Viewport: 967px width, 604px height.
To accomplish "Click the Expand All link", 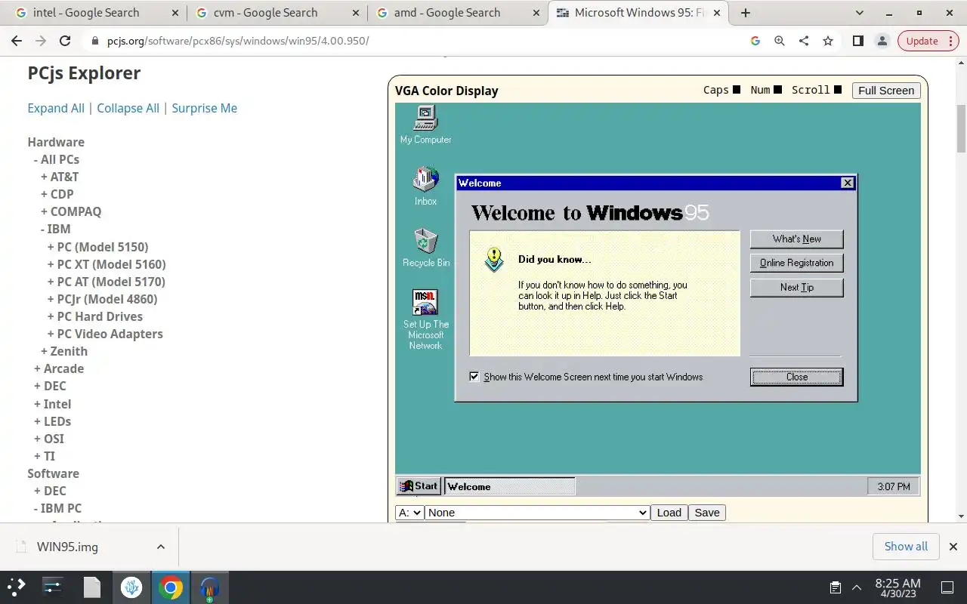I will click(56, 108).
